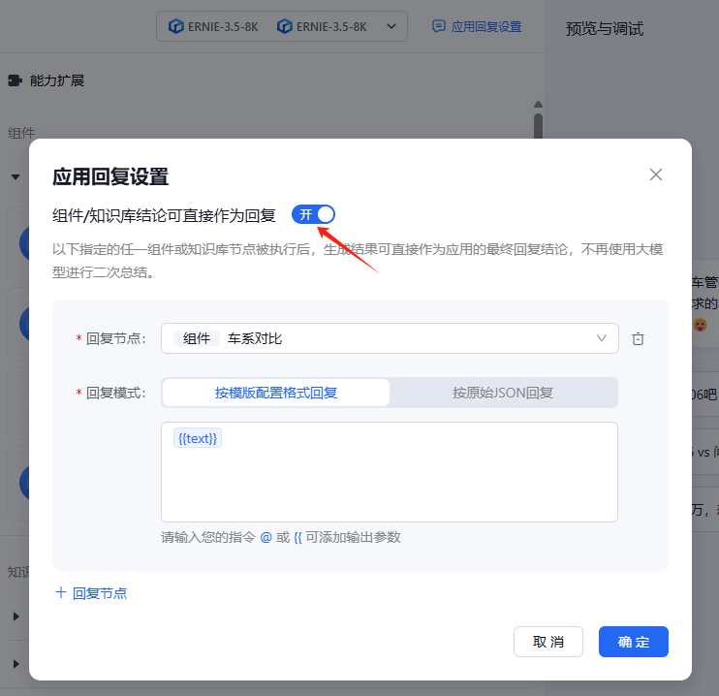This screenshot has height=696, width=719.
Task: Click the {{text}} variable tag in template
Action: point(199,438)
